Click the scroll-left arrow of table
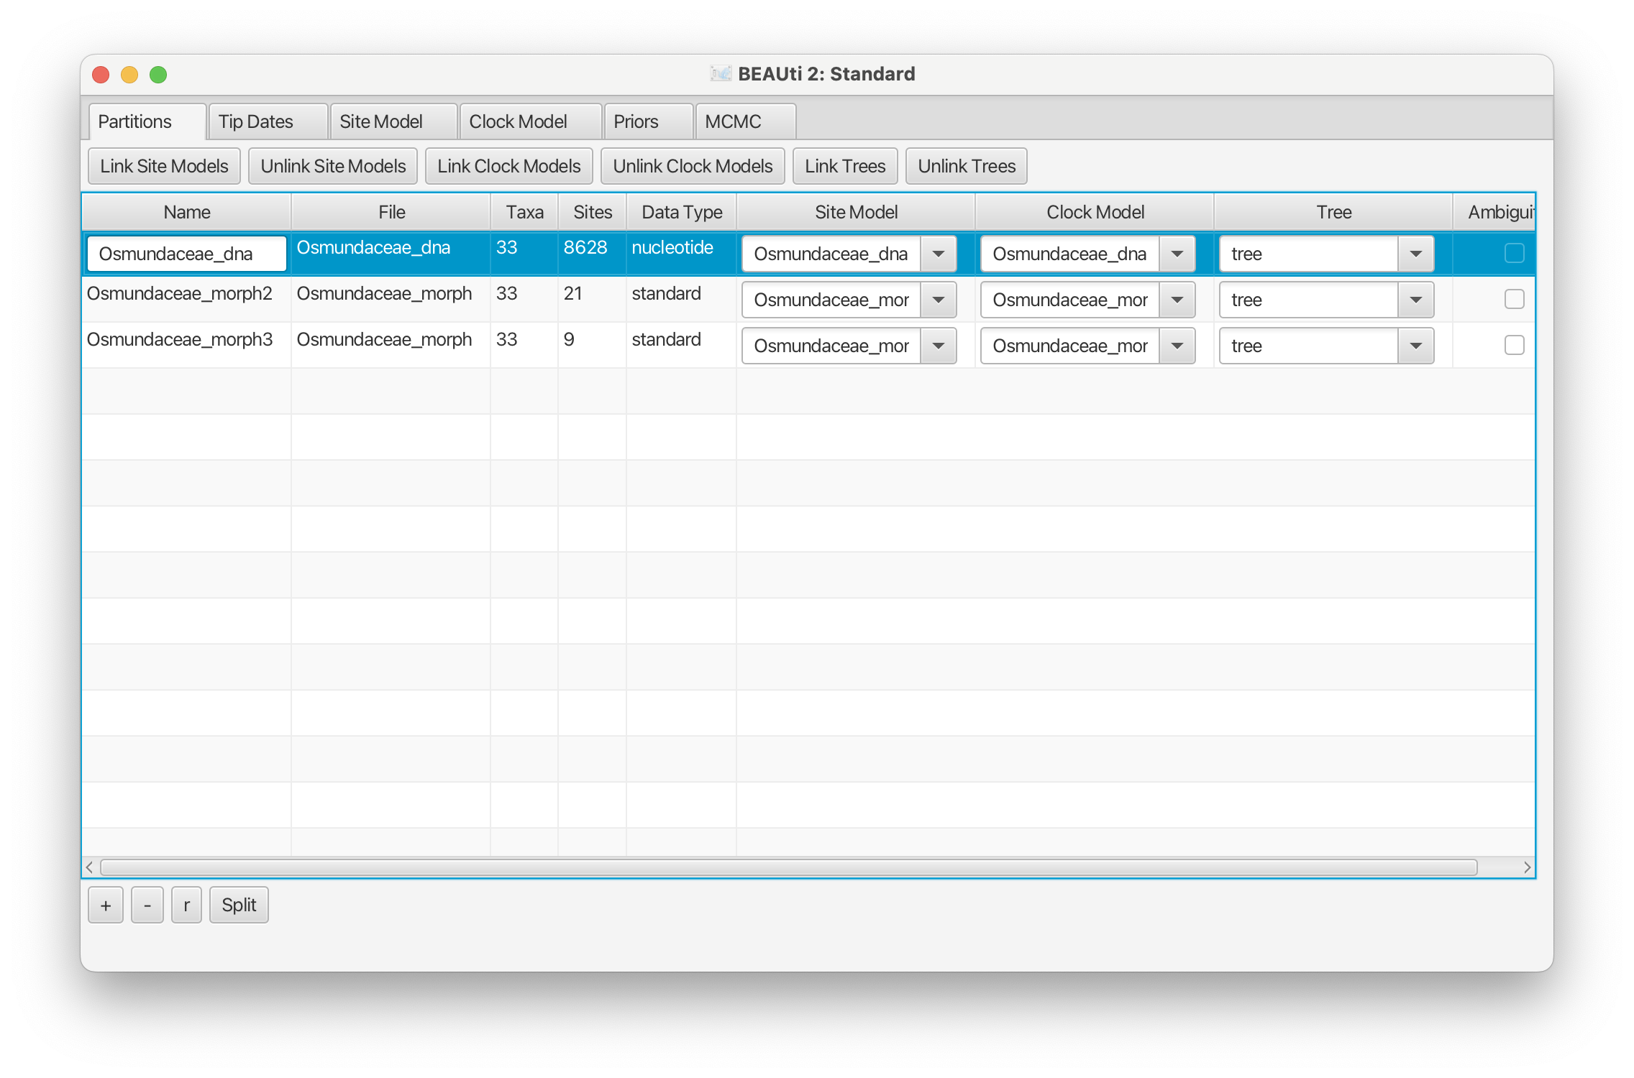The height and width of the screenshot is (1078, 1634). click(x=89, y=867)
